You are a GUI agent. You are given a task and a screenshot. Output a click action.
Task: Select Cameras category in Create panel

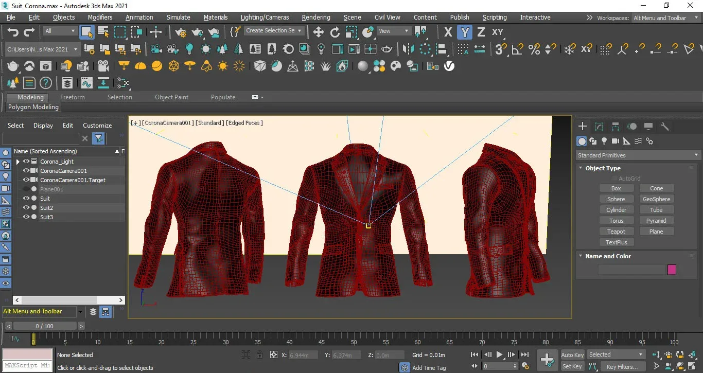pos(616,141)
